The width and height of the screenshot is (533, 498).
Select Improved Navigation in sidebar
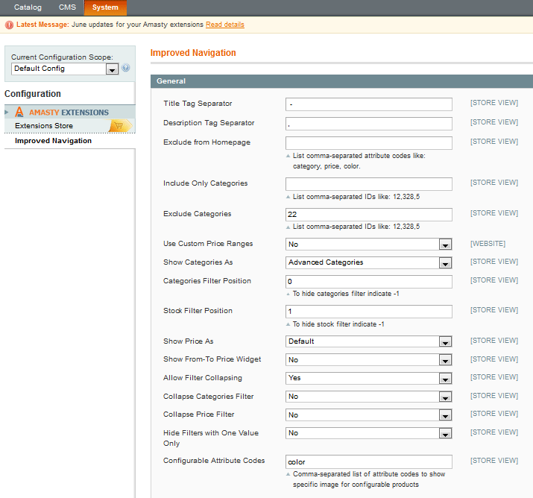(x=53, y=141)
